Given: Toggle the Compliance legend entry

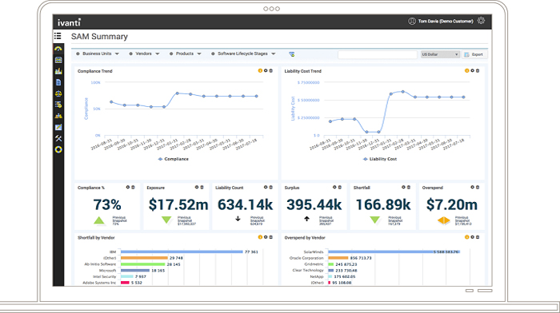Looking at the screenshot, I should 174,159.
